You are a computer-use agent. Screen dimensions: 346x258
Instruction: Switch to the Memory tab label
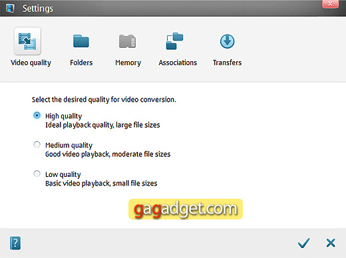128,63
